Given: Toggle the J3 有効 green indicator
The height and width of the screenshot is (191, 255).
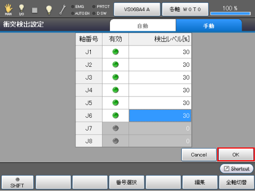Looking at the screenshot, I should point(115,77).
